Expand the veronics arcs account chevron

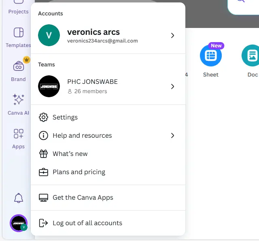tap(172, 35)
